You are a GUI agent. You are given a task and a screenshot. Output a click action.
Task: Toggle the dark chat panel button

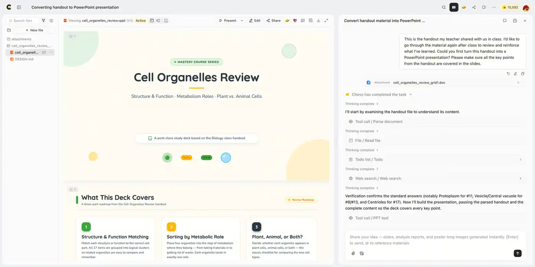coord(454,7)
